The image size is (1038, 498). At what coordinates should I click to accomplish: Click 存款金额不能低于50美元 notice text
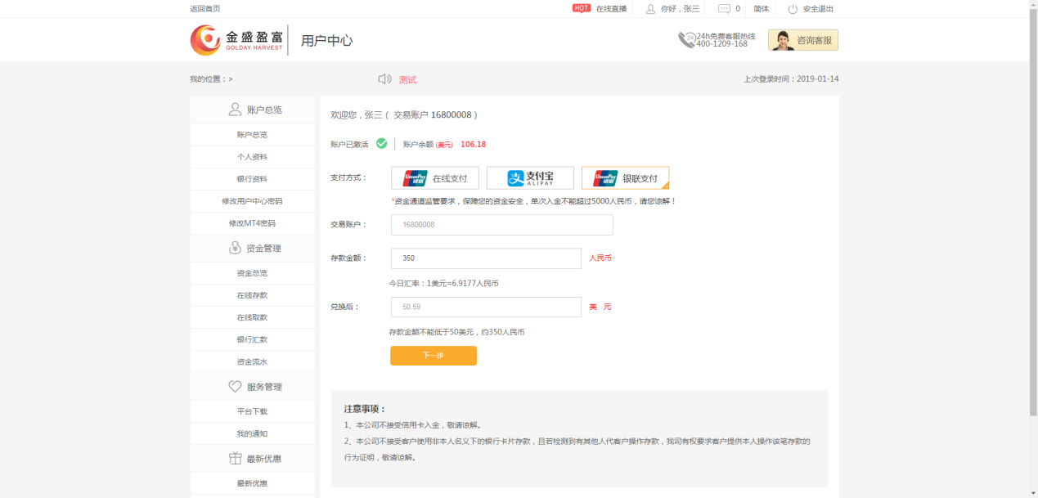tap(456, 332)
